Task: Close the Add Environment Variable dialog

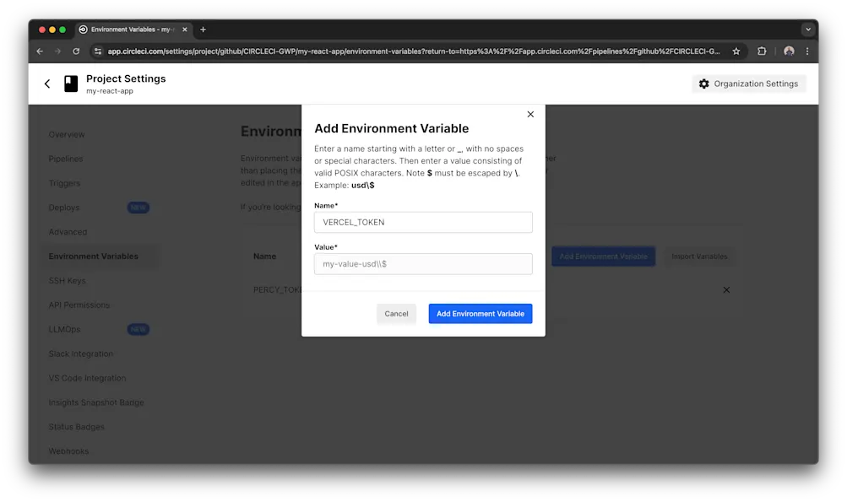Action: [x=530, y=114]
